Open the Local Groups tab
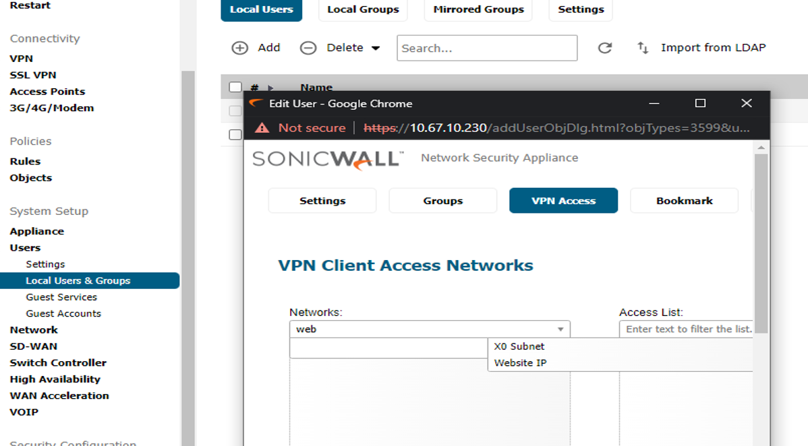Viewport: 808px width, 446px height. click(363, 9)
